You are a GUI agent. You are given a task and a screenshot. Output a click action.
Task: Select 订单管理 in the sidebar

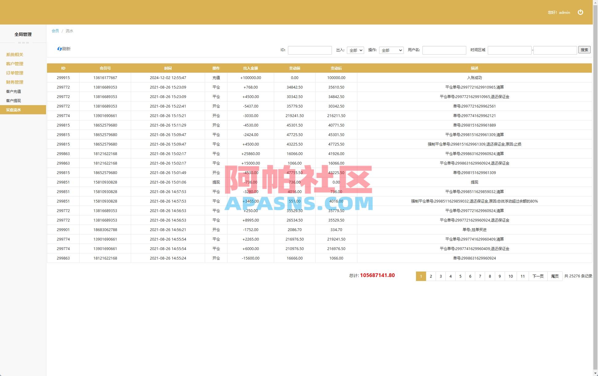point(14,73)
